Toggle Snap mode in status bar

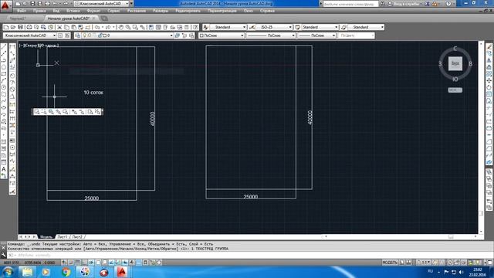click(70, 263)
